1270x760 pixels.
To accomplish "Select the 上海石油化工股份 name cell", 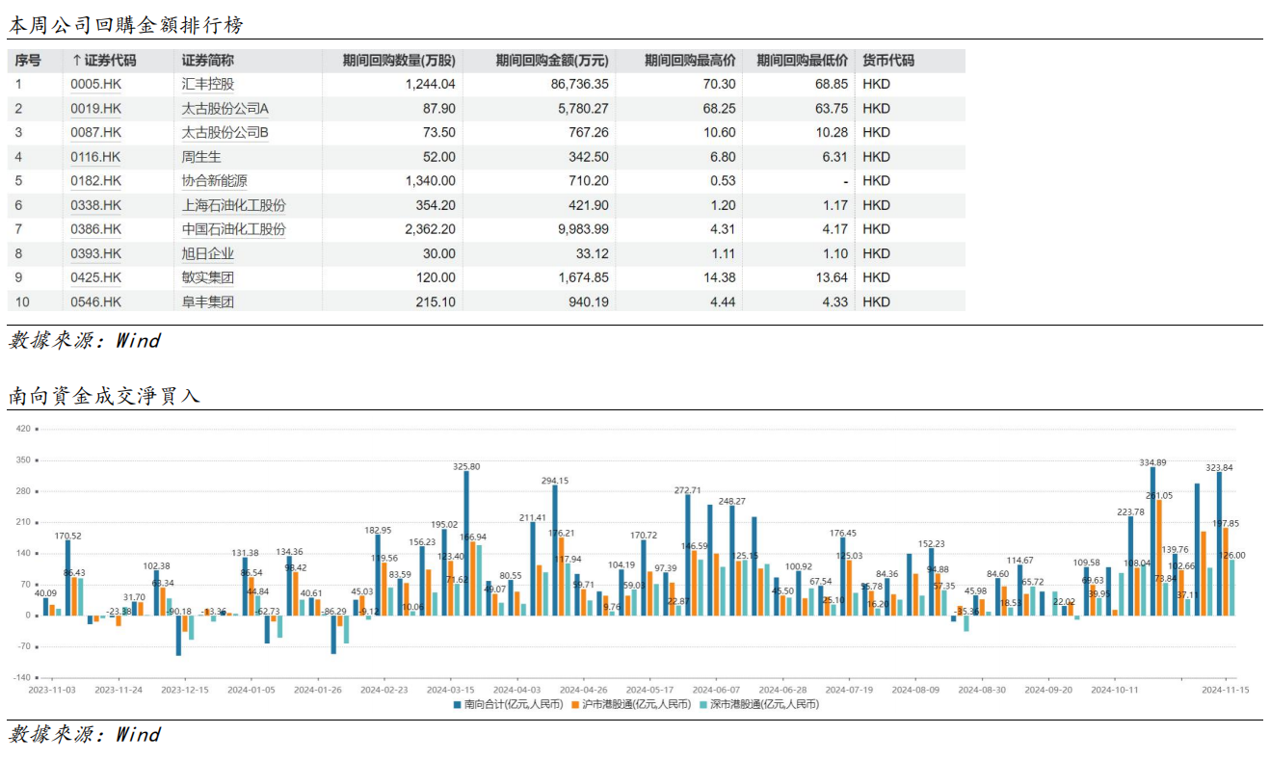I will 234,205.
